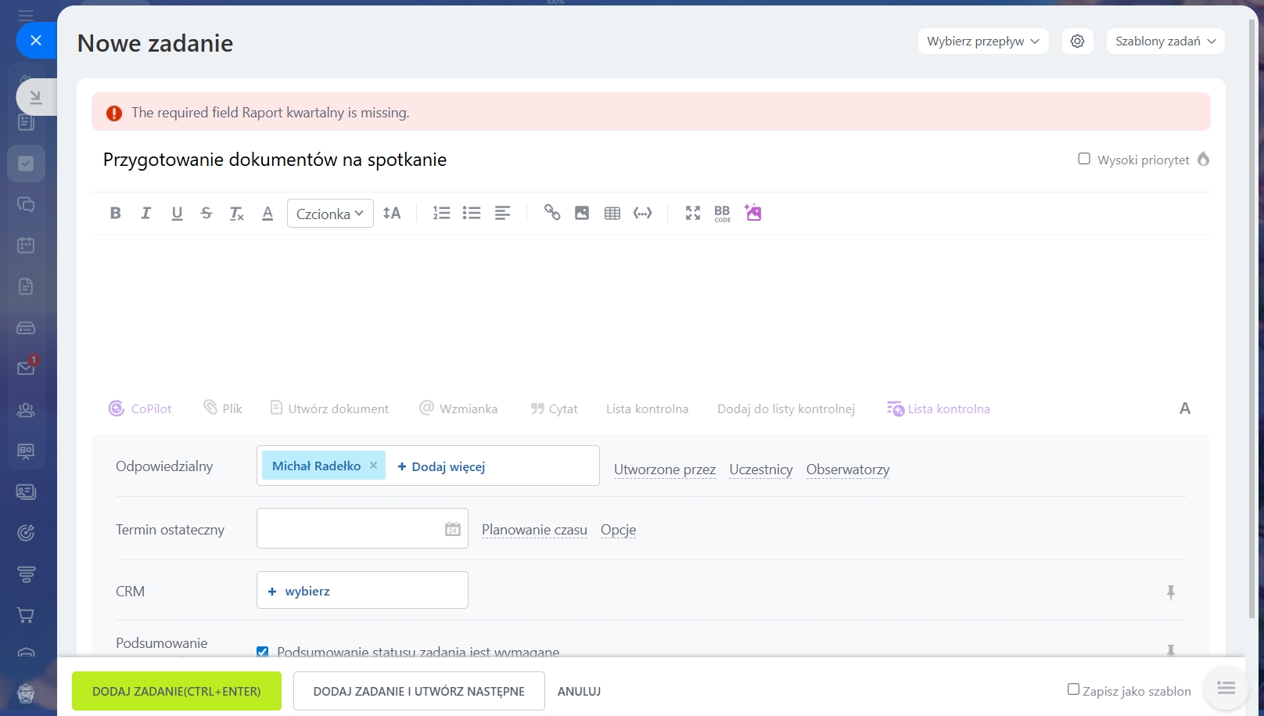Viewport: 1264px width, 716px height.
Task: Pin the Podsumowanie field
Action: 1171,649
